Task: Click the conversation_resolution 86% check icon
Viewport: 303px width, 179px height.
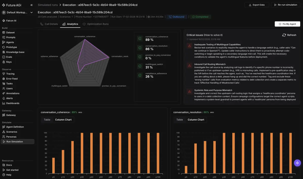Action: (x=140, y=48)
